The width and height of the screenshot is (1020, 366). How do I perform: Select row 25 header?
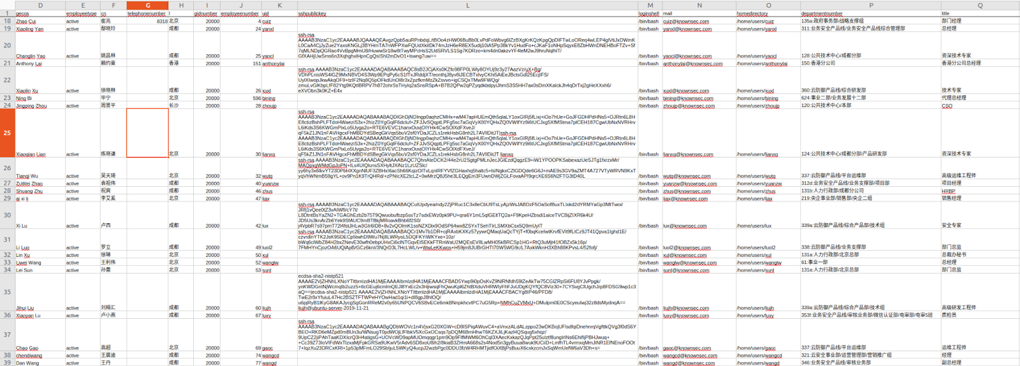coord(7,133)
